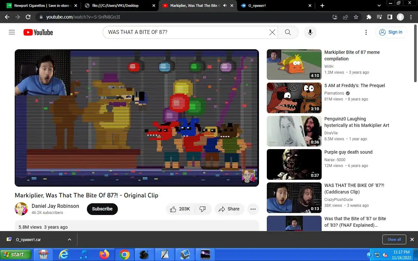The width and height of the screenshot is (418, 261).
Task: Toggle Chrome side panel
Action: [390, 17]
